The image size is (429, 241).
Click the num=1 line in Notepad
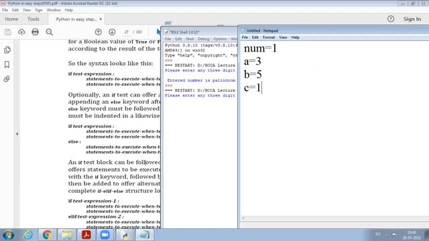260,48
